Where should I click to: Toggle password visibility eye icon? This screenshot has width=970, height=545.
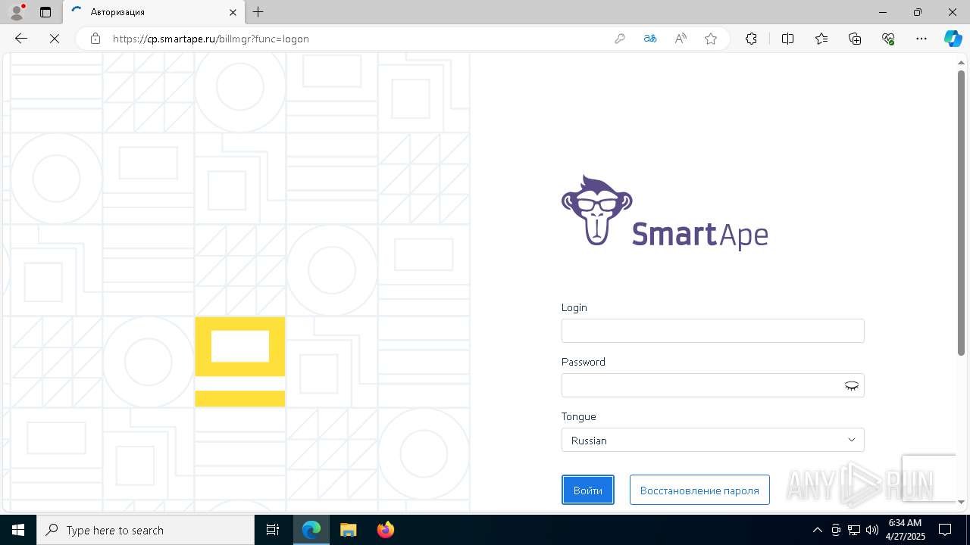(852, 386)
